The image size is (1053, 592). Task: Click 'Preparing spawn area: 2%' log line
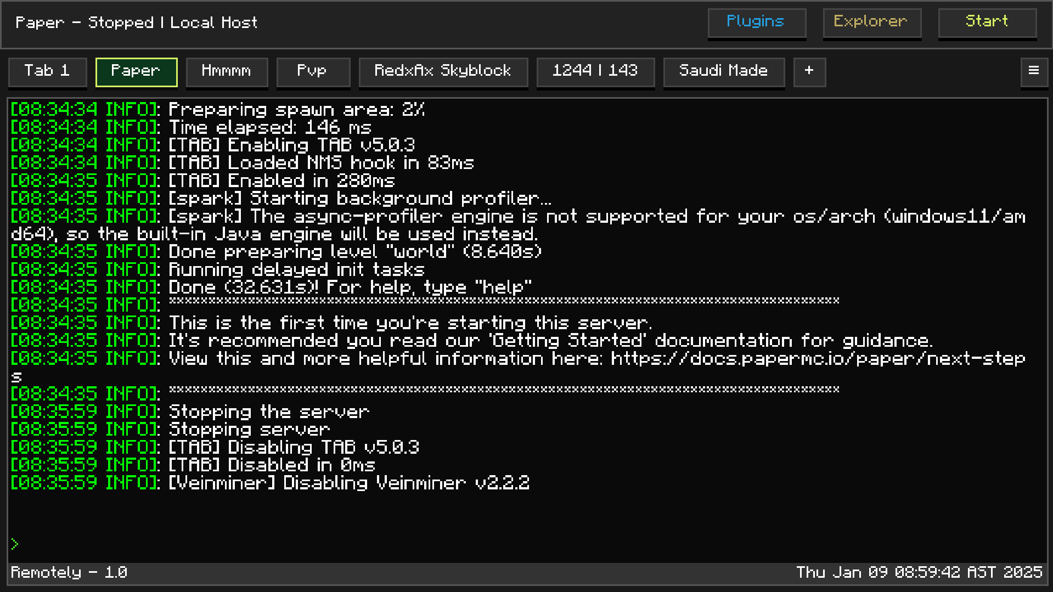218,109
